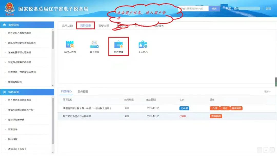Select the 我的待办 tab
Viewport: 277px width, 156px height.
coord(66,91)
